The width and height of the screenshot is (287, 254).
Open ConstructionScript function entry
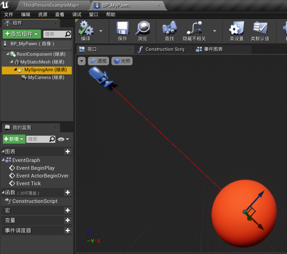click(35, 201)
